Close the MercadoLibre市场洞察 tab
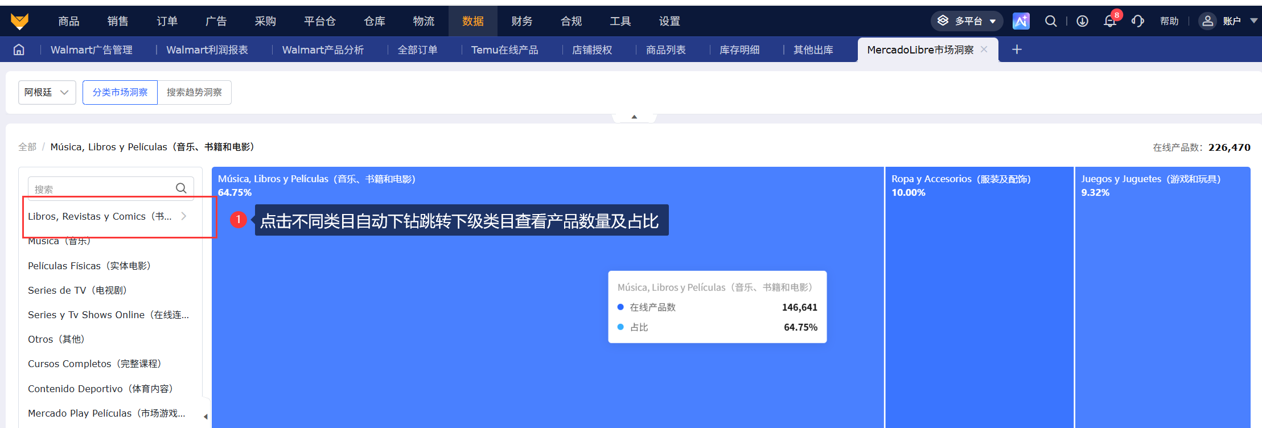 click(984, 50)
